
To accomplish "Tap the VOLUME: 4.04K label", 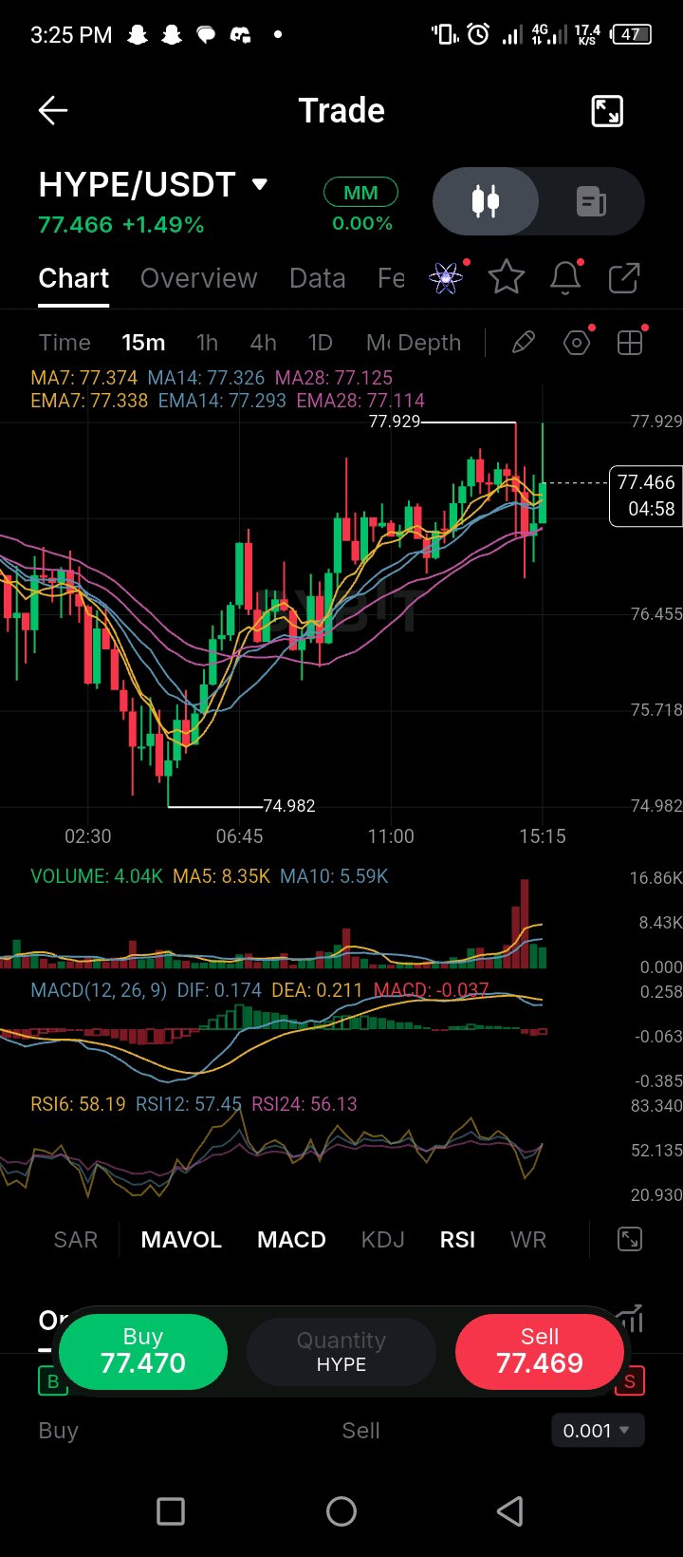I will [97, 876].
